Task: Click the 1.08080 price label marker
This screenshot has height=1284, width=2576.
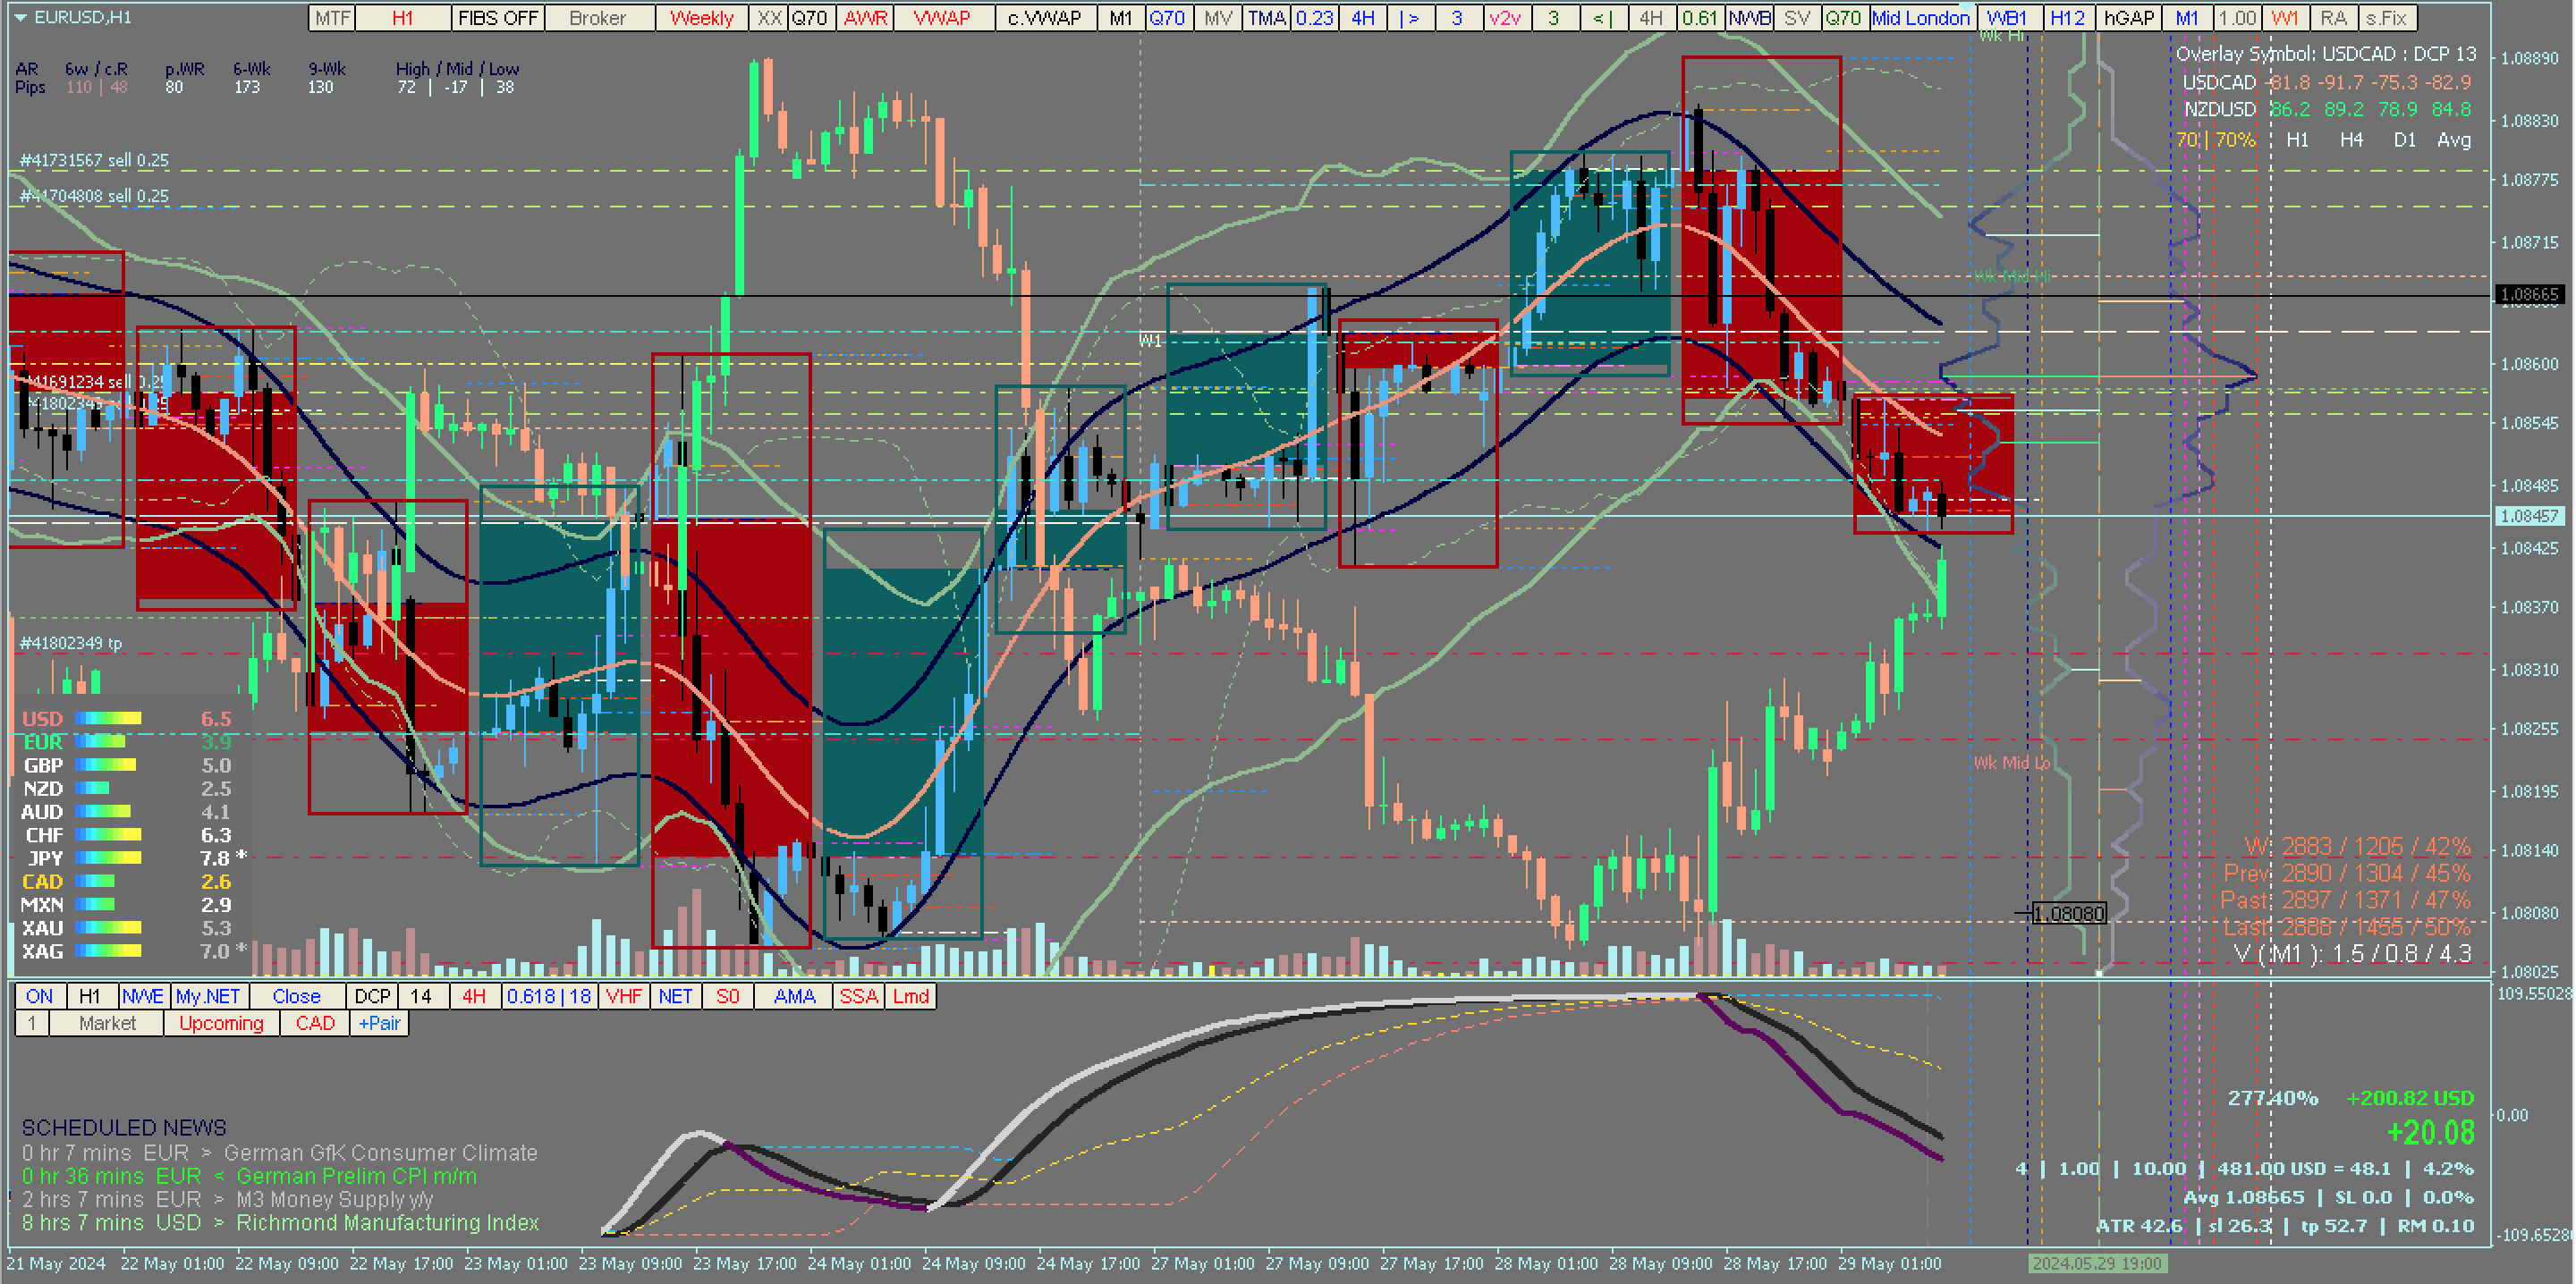Action: (x=2069, y=914)
